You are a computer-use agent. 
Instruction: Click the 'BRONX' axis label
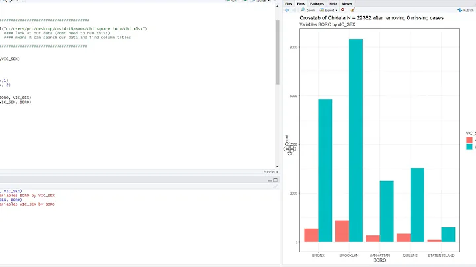coord(318,256)
